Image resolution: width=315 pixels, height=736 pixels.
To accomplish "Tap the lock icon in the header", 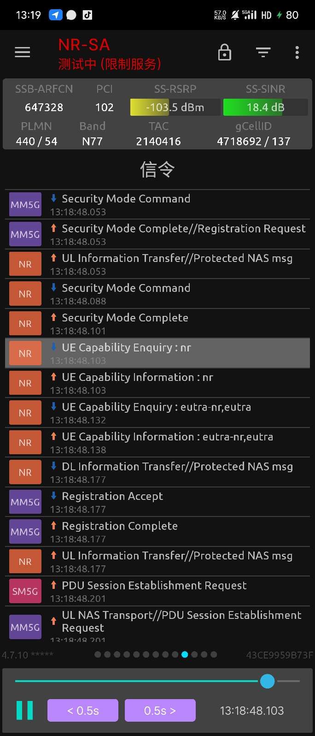I will pos(224,53).
